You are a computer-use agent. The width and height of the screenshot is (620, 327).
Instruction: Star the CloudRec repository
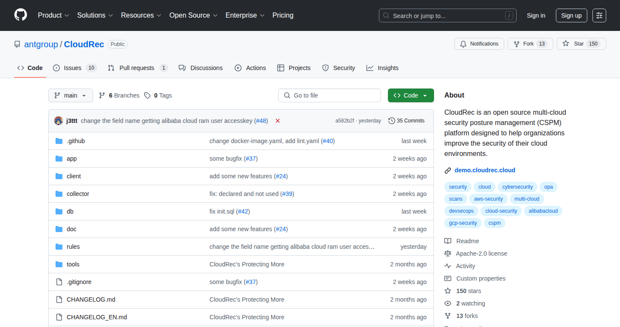581,44
